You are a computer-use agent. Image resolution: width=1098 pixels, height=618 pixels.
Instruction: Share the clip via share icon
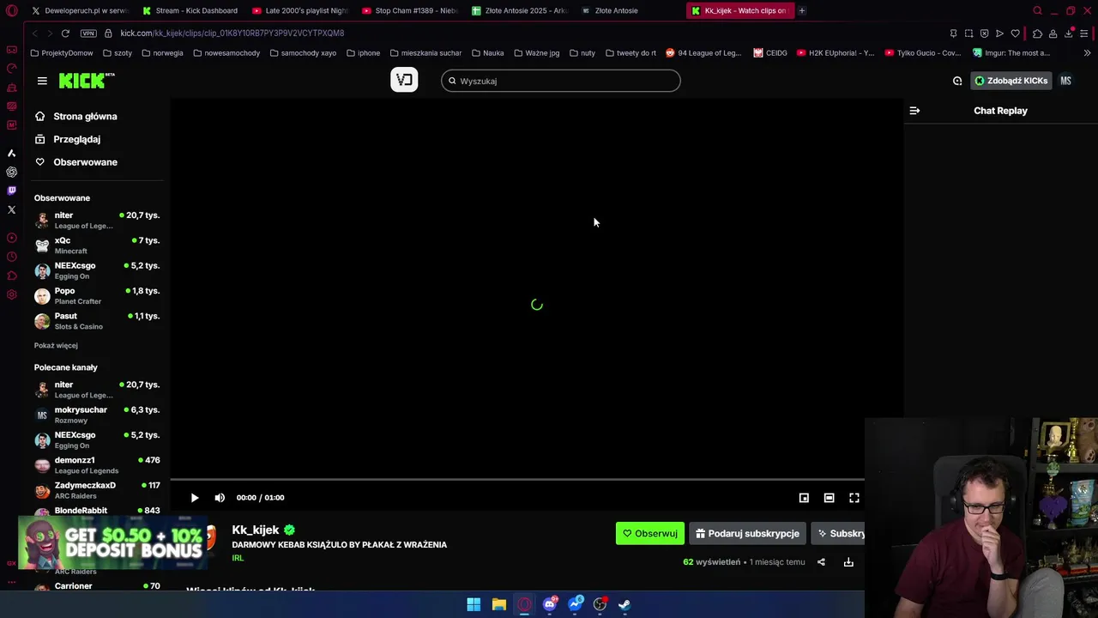[x=821, y=562]
